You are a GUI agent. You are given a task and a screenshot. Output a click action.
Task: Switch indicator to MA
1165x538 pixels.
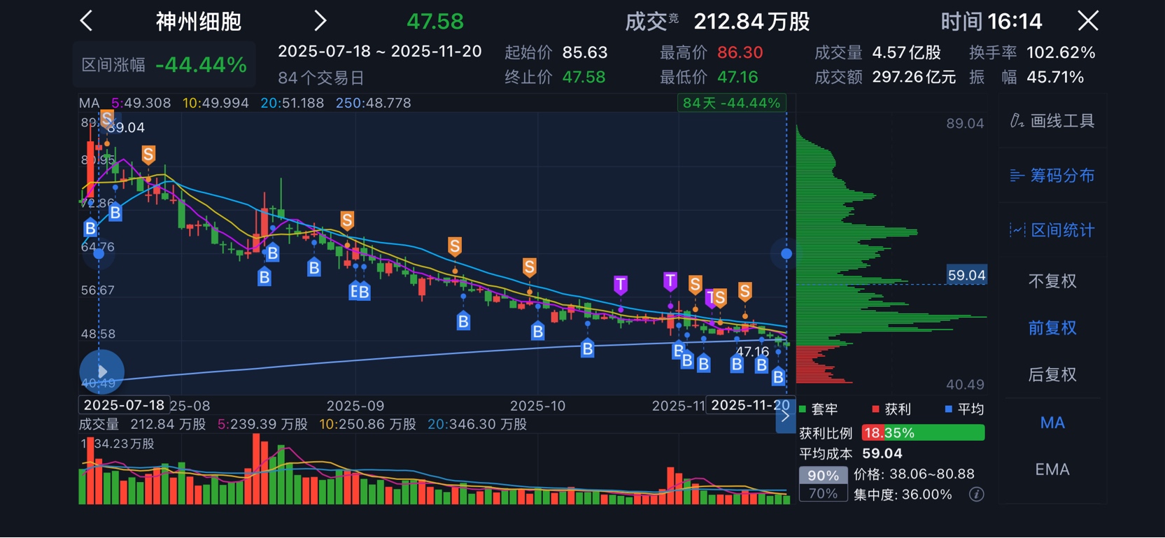1052,423
